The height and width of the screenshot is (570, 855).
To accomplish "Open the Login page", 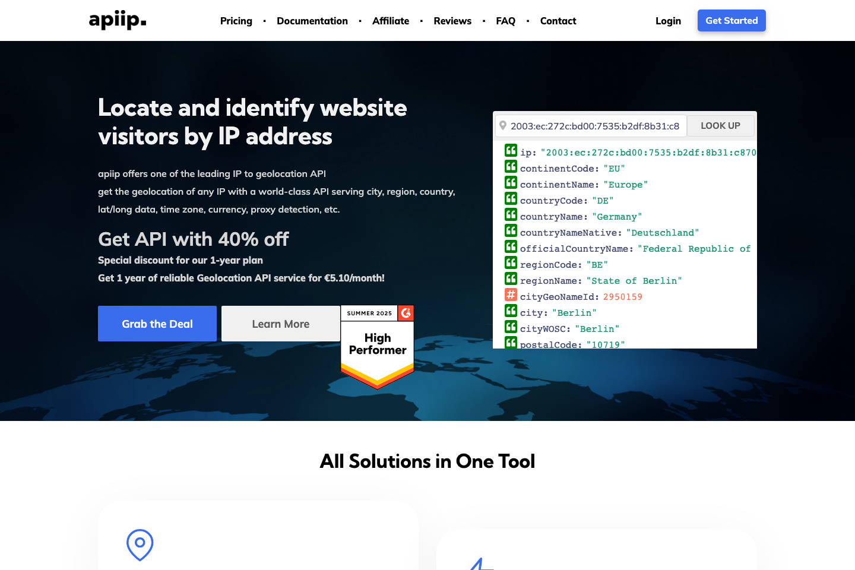I will [x=668, y=21].
